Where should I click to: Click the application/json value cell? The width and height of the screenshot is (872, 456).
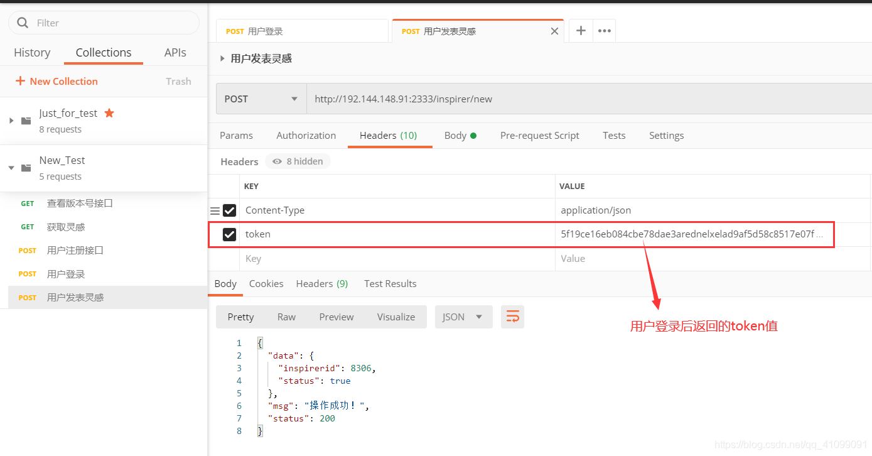[713, 210]
